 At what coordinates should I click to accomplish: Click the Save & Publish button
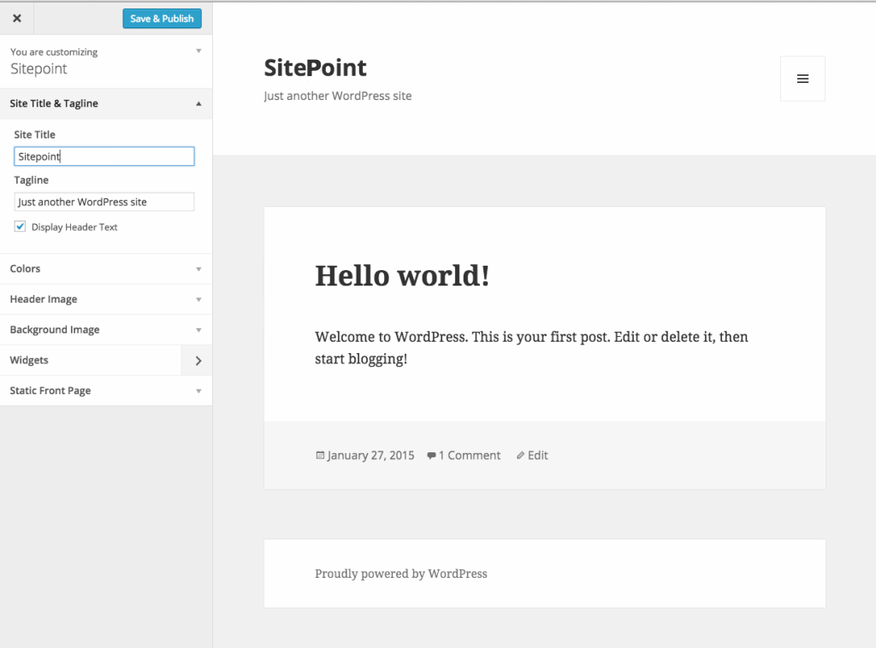point(162,19)
